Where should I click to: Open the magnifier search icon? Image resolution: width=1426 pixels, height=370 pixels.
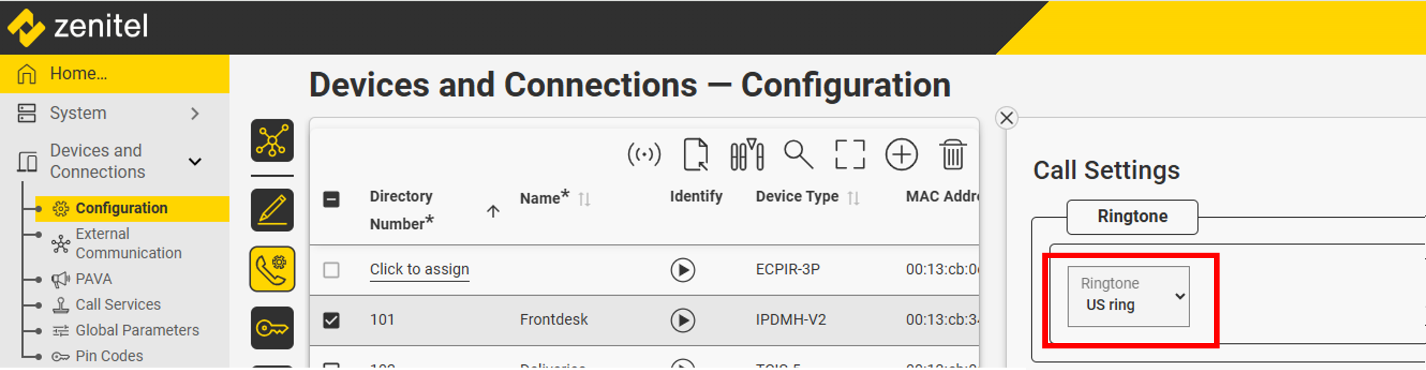[798, 155]
